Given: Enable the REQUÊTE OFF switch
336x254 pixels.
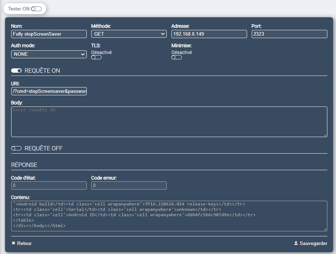Looking at the screenshot, I should (x=17, y=148).
